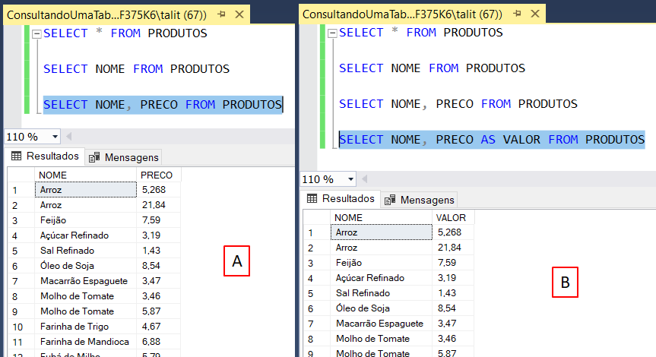This screenshot has height=357, width=656.
Task: Select row 1 Arroz cell in right results
Action: pos(382,232)
